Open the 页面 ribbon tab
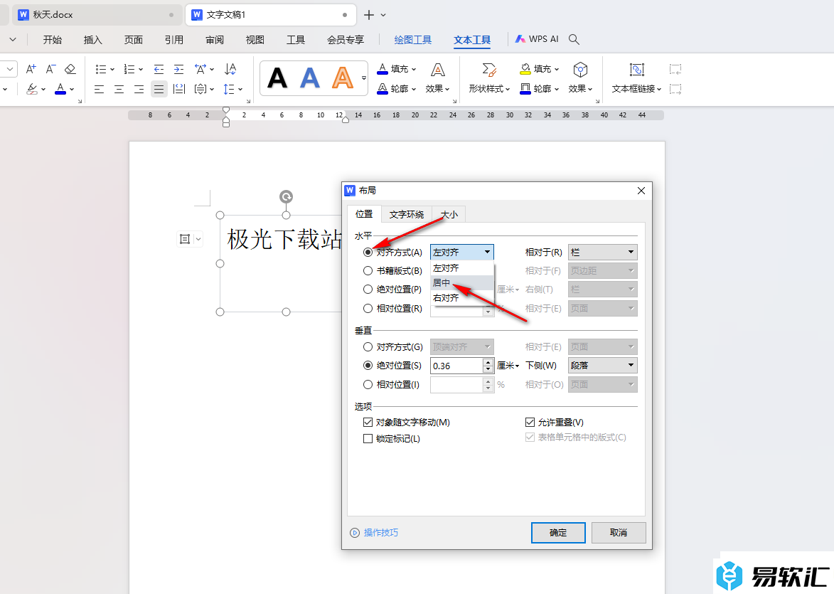Screen dimensions: 834x594 tap(134, 39)
